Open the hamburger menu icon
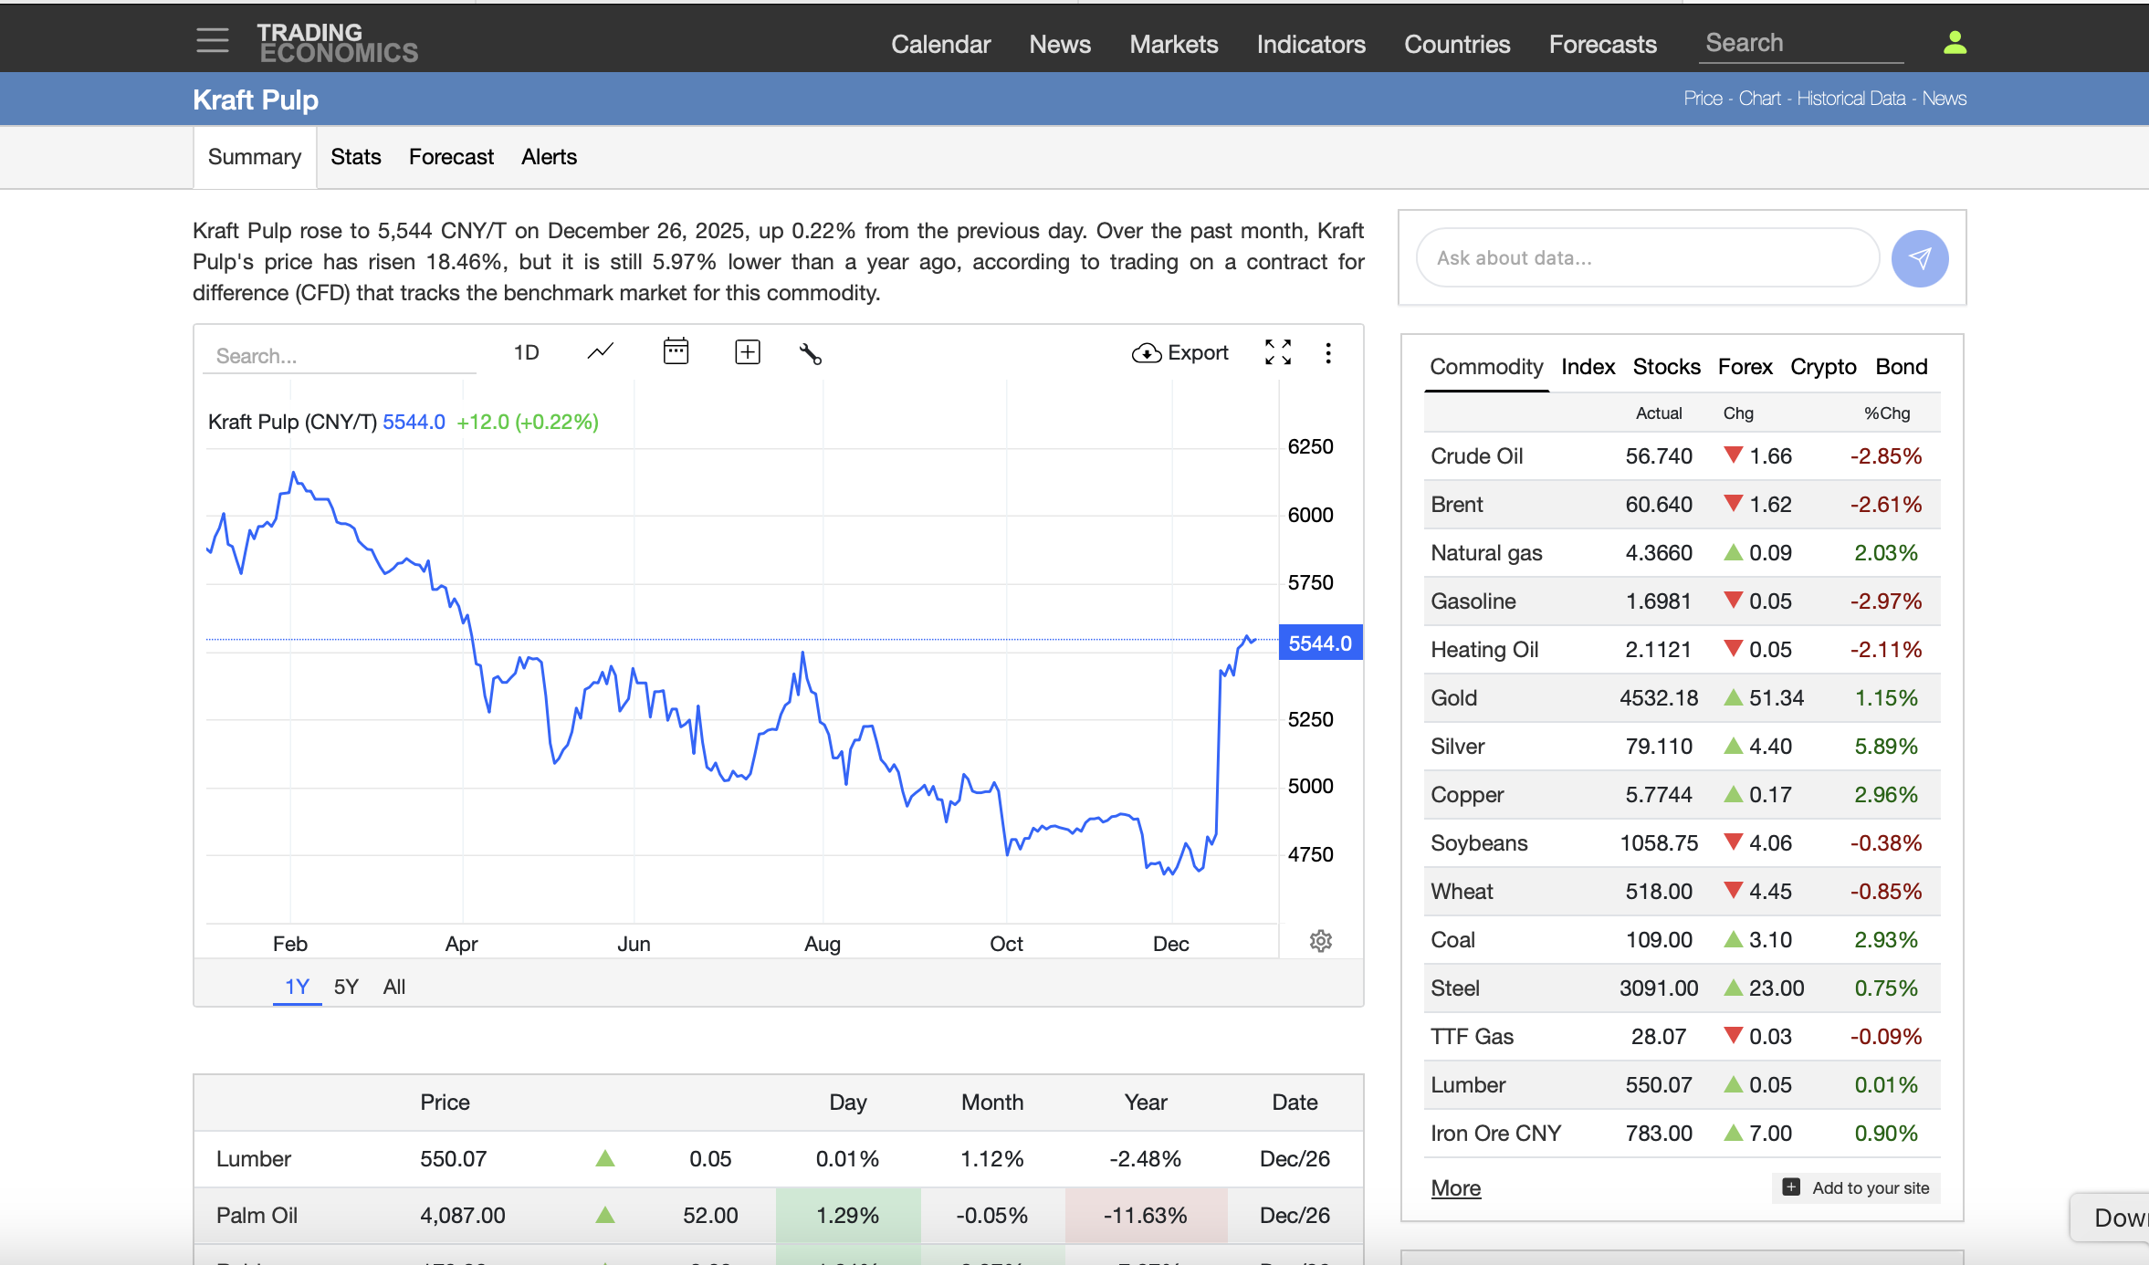 (212, 41)
